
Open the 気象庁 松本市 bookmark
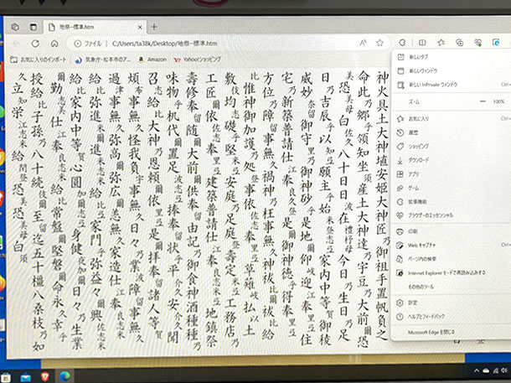103,60
